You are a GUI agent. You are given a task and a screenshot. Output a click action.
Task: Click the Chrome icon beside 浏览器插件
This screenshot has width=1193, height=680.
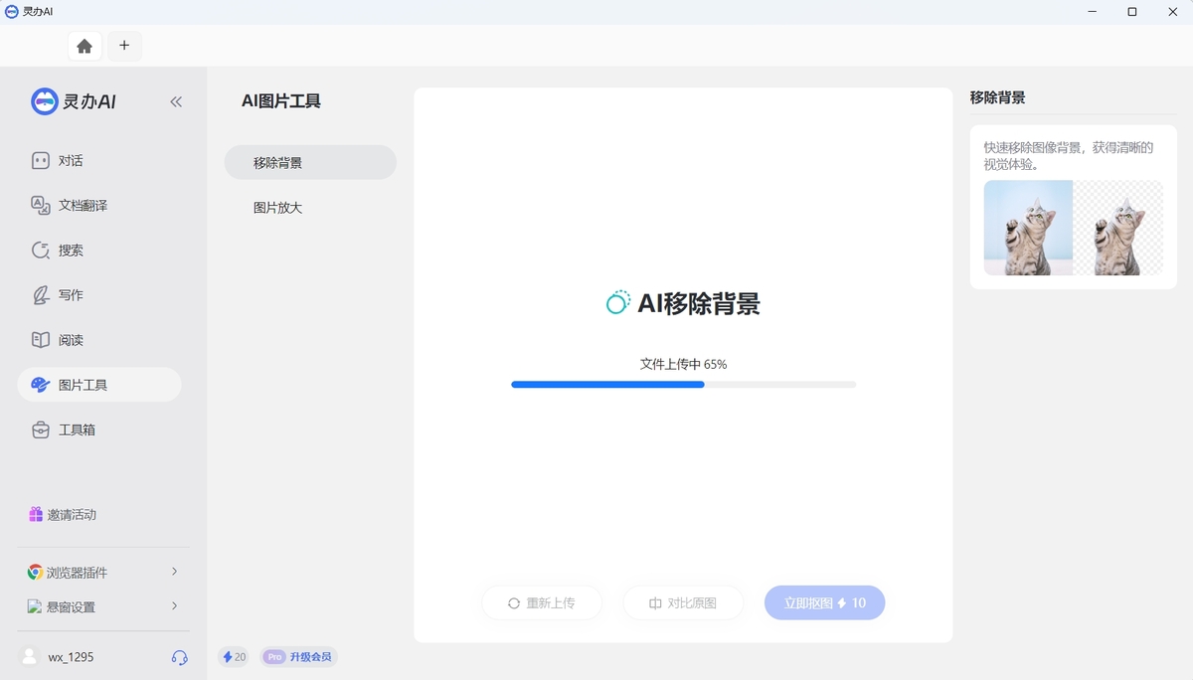(35, 573)
